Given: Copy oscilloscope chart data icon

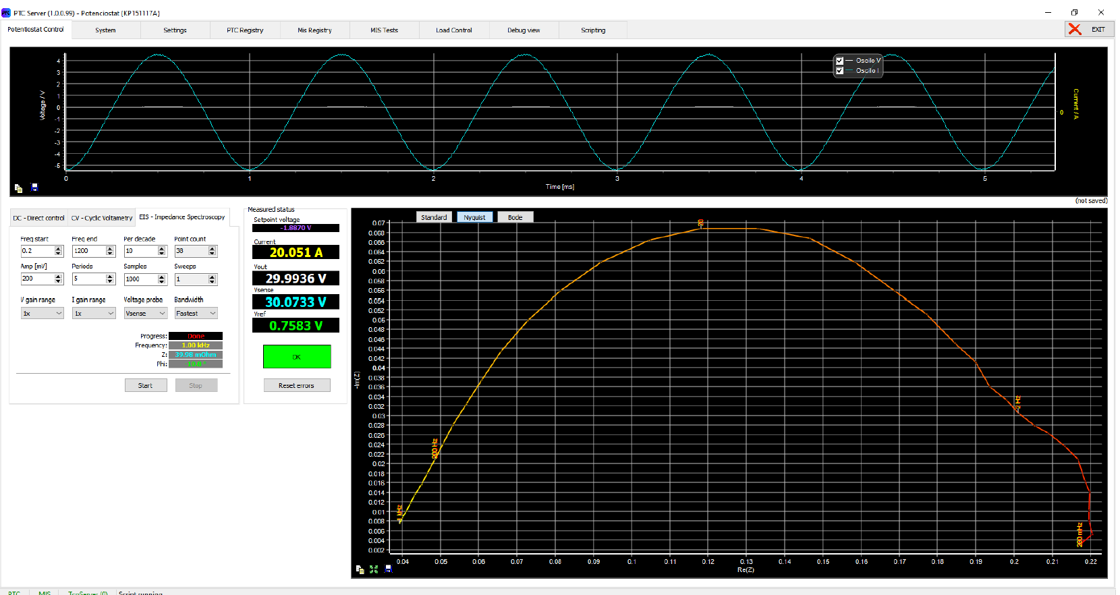Looking at the screenshot, I should [x=18, y=188].
